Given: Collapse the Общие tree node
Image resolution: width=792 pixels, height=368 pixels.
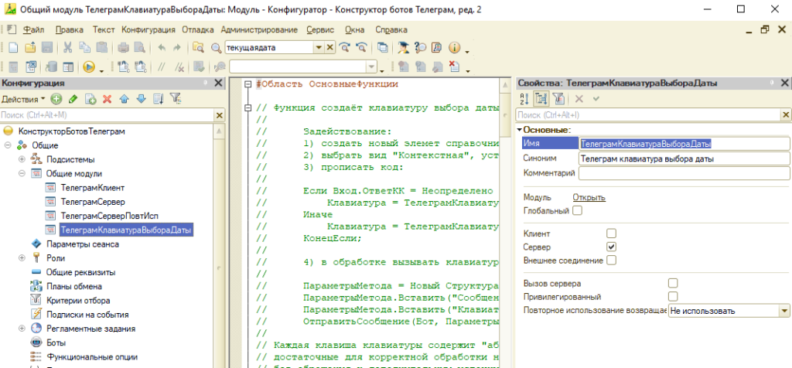Looking at the screenshot, I should click(x=8, y=145).
